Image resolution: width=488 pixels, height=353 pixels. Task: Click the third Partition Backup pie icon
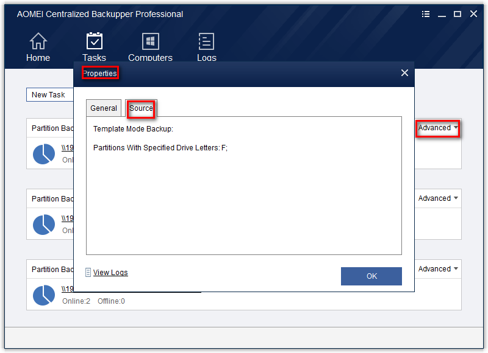pyautogui.click(x=44, y=295)
